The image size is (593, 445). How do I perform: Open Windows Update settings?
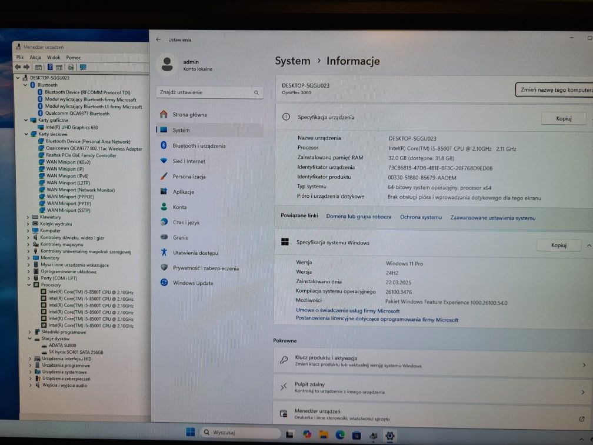click(x=209, y=283)
